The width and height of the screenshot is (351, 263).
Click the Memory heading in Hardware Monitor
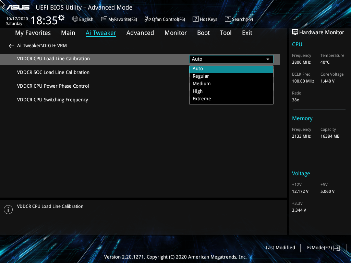(302, 118)
